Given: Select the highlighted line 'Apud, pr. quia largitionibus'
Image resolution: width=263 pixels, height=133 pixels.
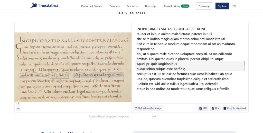Looking at the screenshot, I should pos(157,64).
